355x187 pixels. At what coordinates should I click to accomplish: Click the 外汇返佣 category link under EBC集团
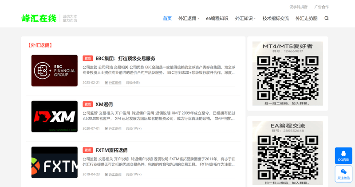pos(115,83)
